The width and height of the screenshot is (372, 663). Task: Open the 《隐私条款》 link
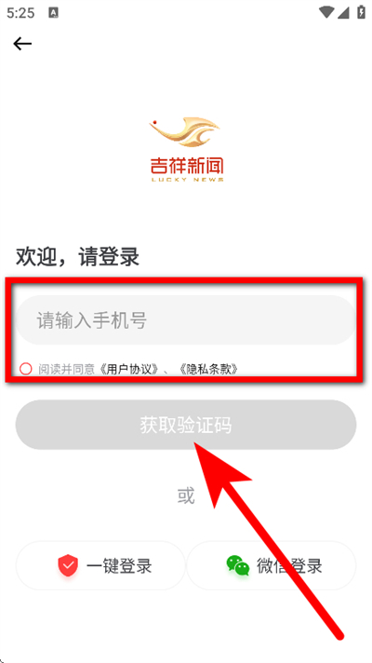[x=208, y=369]
